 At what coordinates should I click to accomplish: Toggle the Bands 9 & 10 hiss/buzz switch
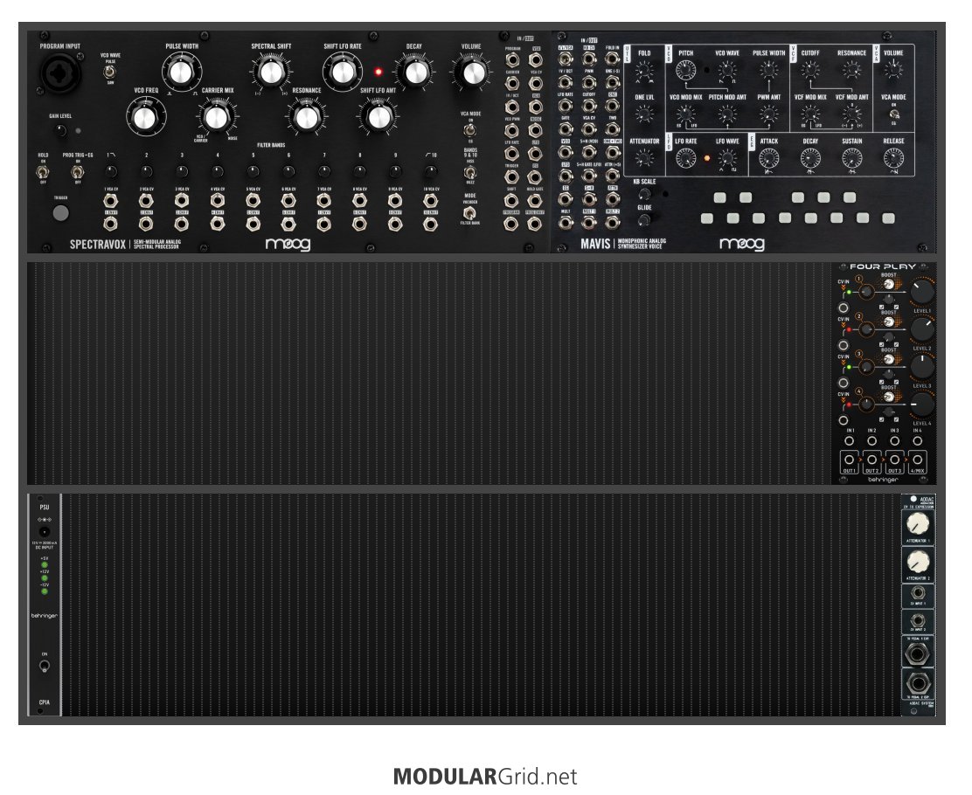pyautogui.click(x=470, y=172)
